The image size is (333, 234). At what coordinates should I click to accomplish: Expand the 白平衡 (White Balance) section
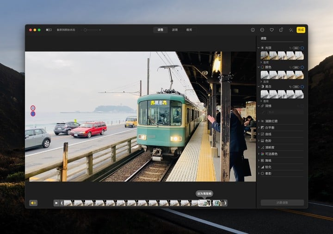269,127
